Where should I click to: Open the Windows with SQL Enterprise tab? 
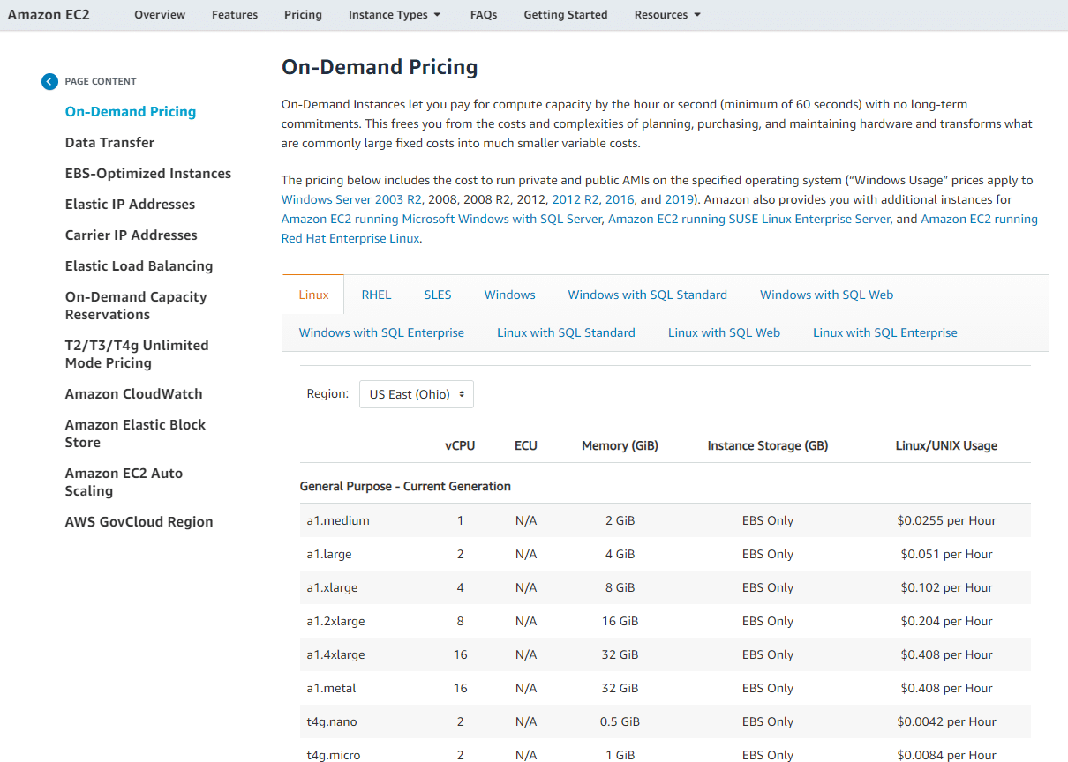(381, 332)
